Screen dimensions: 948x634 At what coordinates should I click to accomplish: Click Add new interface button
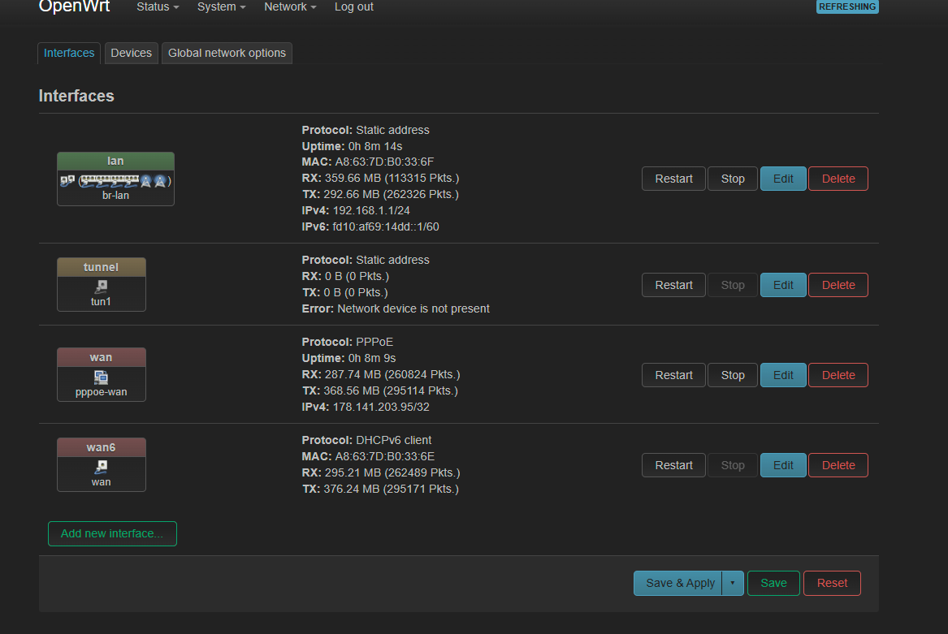click(112, 533)
